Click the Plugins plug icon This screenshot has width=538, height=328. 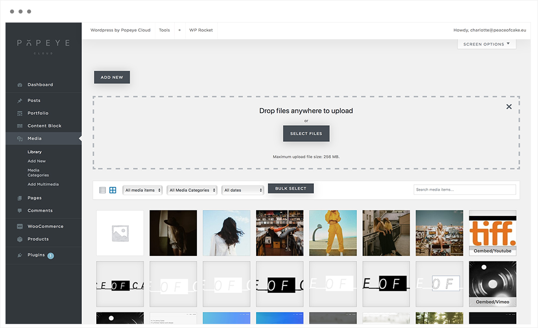tap(20, 255)
